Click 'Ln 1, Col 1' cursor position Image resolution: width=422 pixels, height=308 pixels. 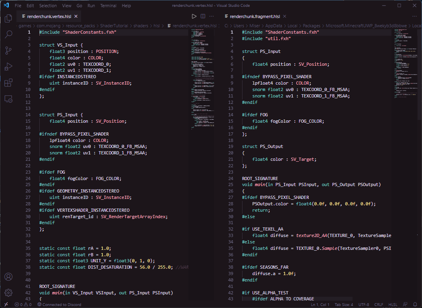click(x=320, y=304)
